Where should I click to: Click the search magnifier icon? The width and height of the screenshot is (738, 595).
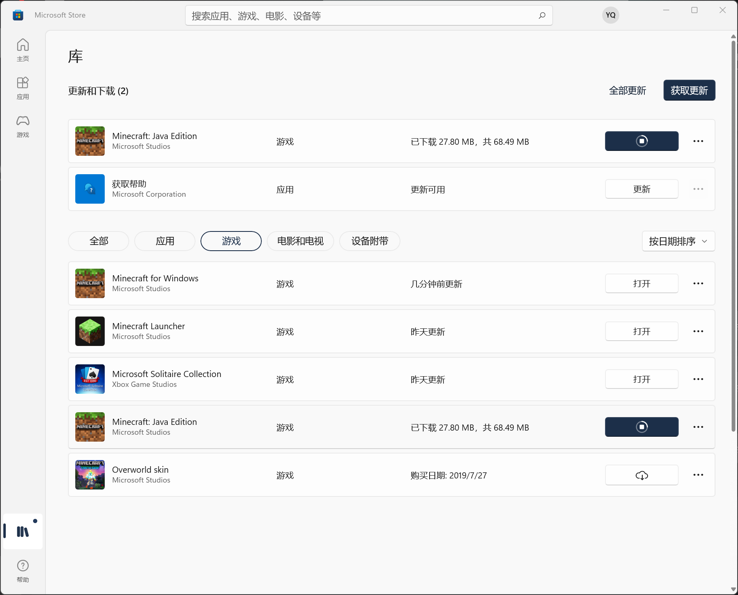[542, 16]
